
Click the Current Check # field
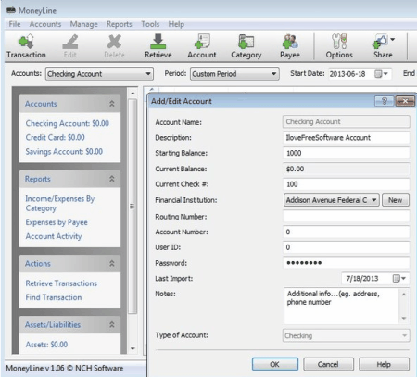347,184
